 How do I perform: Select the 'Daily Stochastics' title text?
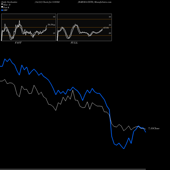(x=9, y=2)
